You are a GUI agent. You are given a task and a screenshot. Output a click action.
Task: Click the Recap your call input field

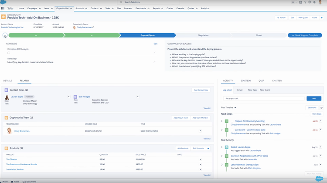[x=264, y=98]
